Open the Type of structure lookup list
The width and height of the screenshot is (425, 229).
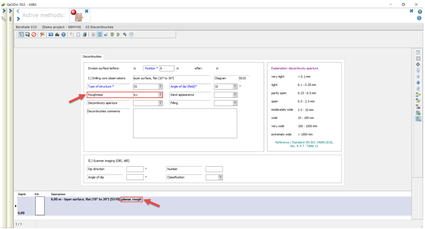(x=160, y=86)
